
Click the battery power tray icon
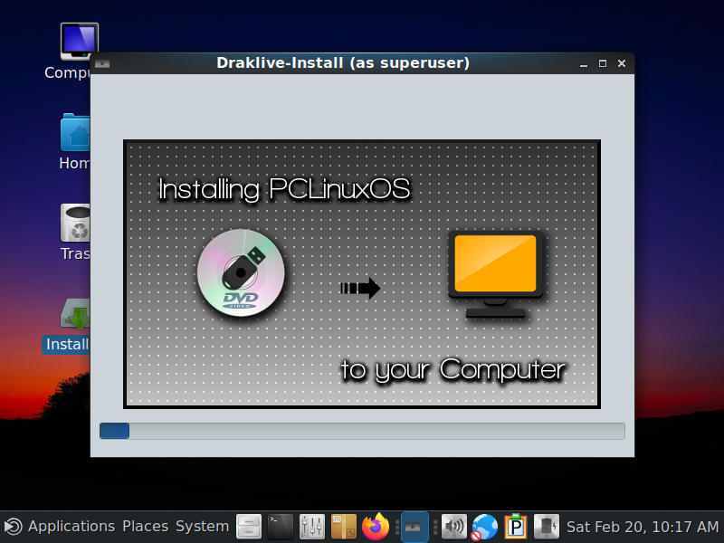[547, 527]
